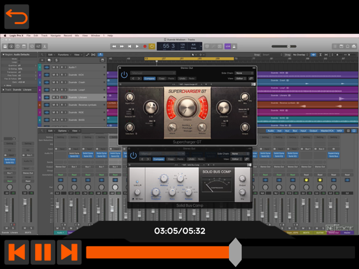Open the File menu

tap(29, 36)
